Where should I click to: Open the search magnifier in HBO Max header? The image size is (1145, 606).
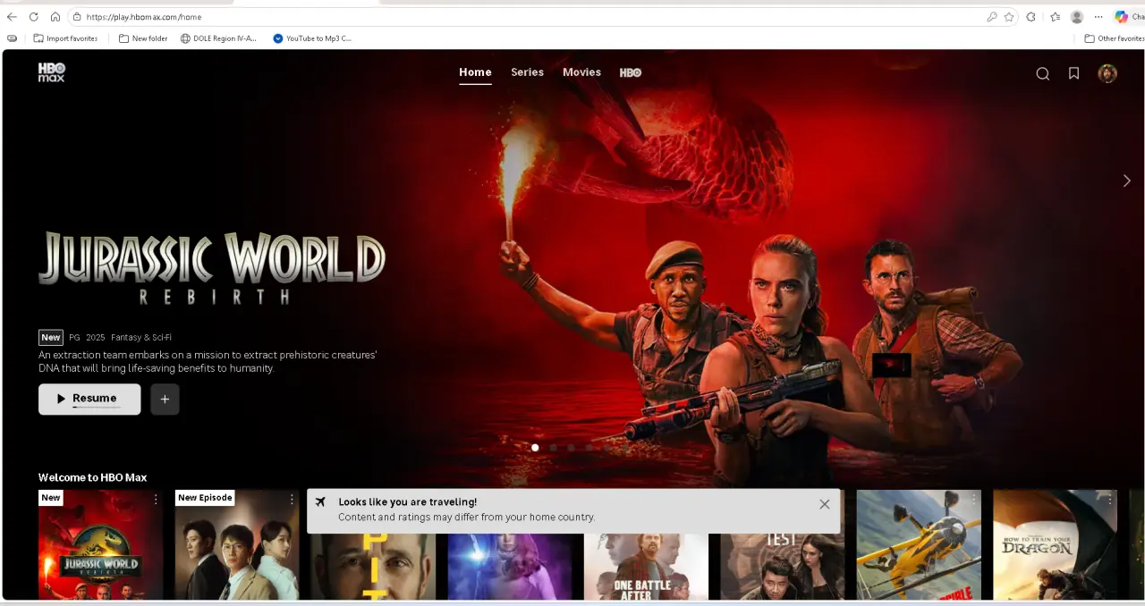[1042, 73]
